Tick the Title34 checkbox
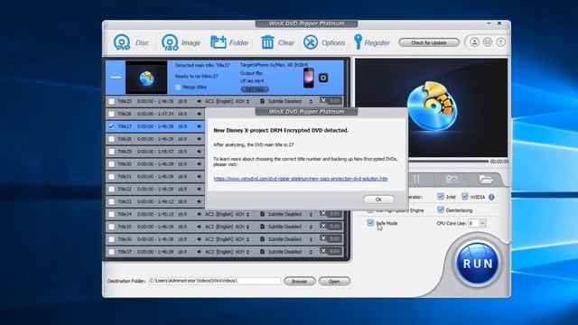This screenshot has height=325, width=578. pyautogui.click(x=111, y=214)
